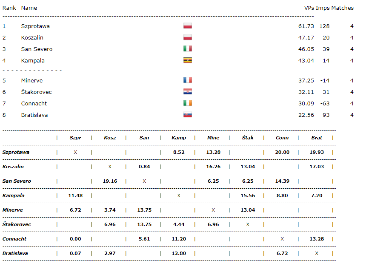
Task: Click the 0.84 score in Koszalin row
Action: click(x=144, y=167)
